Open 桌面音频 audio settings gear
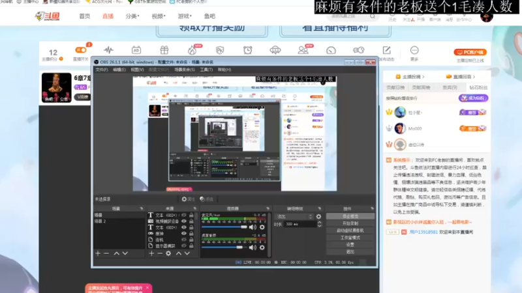The width and height of the screenshot is (522, 293). point(262,247)
